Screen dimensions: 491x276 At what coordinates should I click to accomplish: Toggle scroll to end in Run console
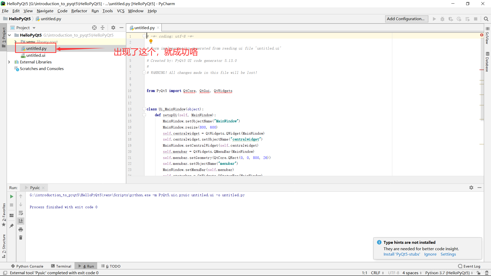(21, 221)
